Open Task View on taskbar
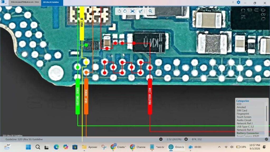This screenshot has width=270, height=152. (46, 147)
